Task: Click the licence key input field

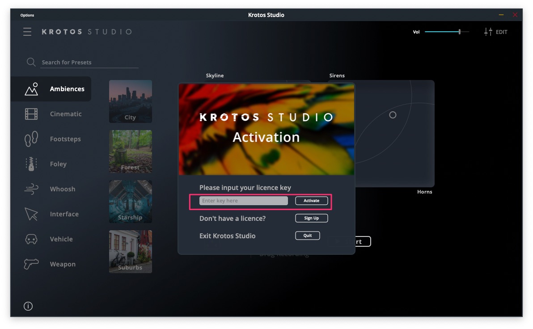Action: [x=243, y=201]
